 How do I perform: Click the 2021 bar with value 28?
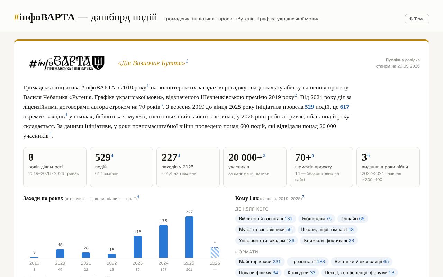coord(86,255)
